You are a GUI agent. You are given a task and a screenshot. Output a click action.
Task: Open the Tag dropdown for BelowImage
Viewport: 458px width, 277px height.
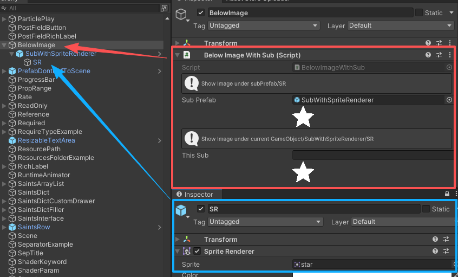[x=264, y=25]
